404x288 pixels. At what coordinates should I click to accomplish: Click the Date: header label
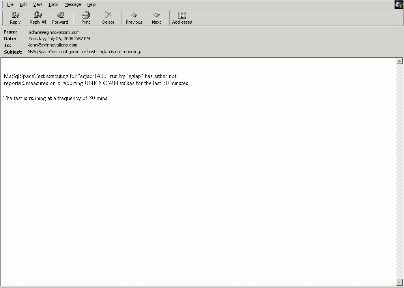tap(10, 39)
